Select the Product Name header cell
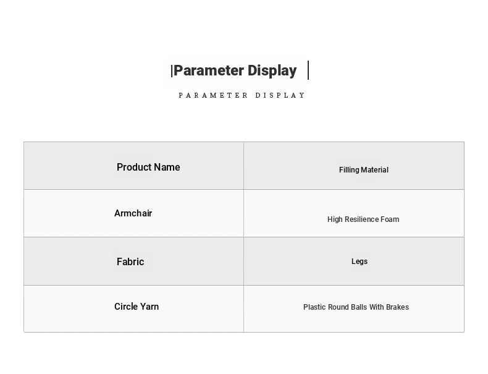 click(148, 167)
